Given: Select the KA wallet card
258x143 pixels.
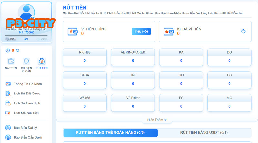Looking at the screenshot, I should pyautogui.click(x=181, y=57).
